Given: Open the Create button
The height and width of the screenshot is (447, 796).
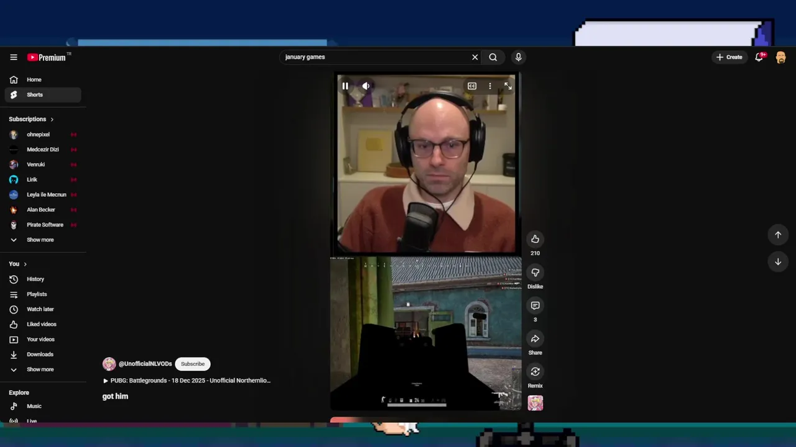Looking at the screenshot, I should click(729, 57).
